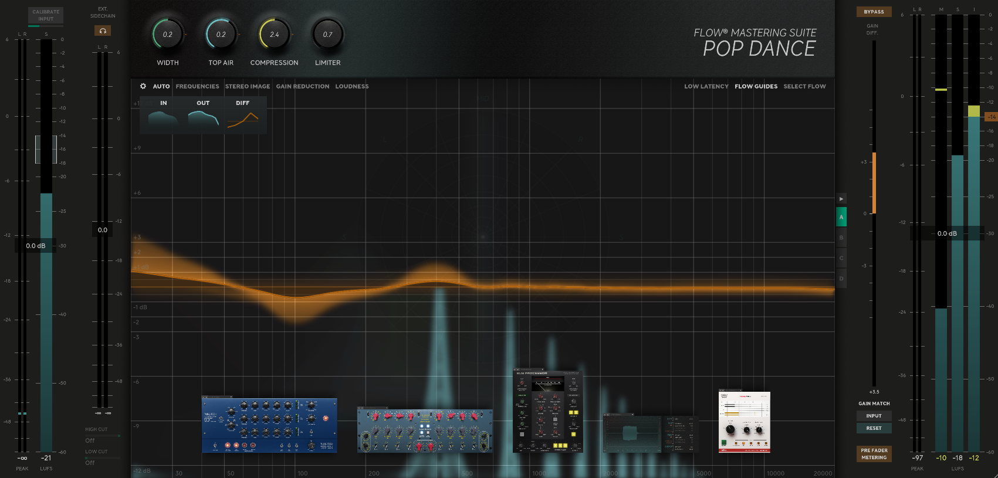Click the LIMITER knob
Screen dimensions: 998x478
pyautogui.click(x=328, y=35)
